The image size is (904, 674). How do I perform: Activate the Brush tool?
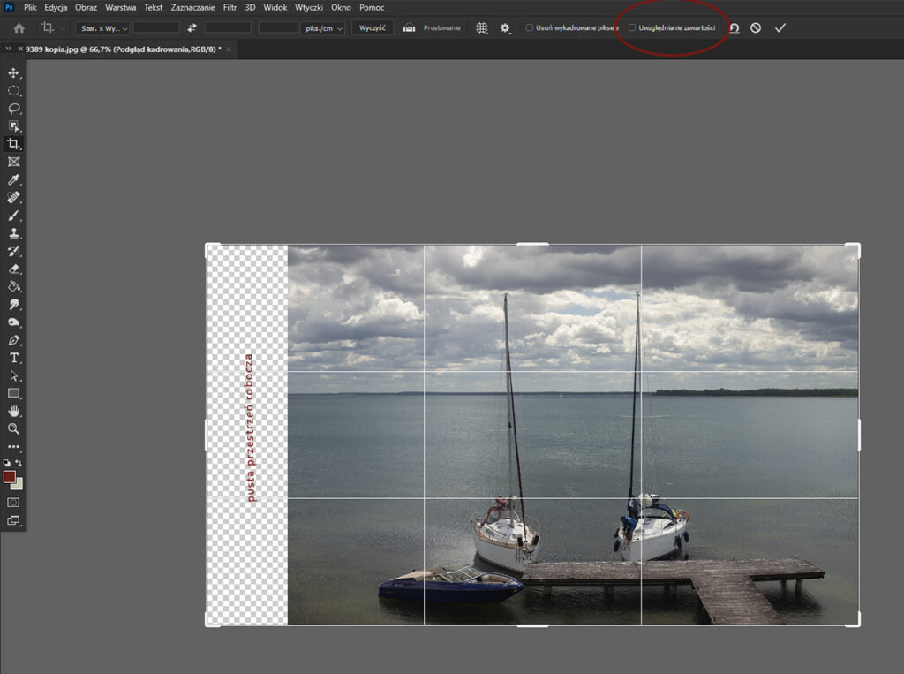[x=12, y=216]
